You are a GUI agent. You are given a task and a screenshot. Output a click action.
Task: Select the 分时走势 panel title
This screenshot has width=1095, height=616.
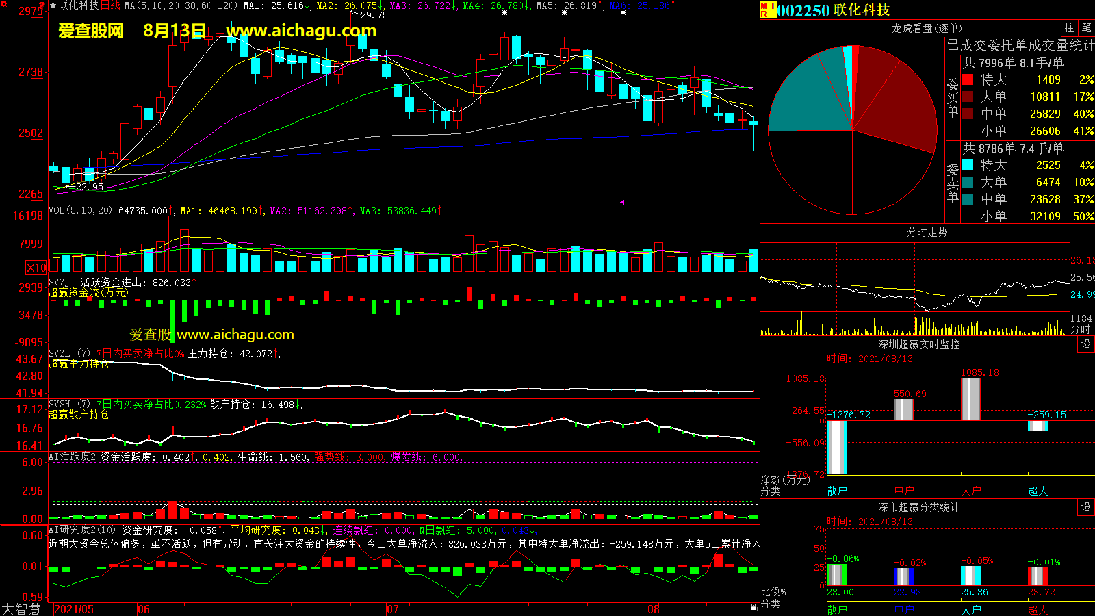point(927,233)
